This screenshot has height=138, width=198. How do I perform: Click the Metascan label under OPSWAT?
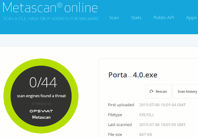coord(41,117)
